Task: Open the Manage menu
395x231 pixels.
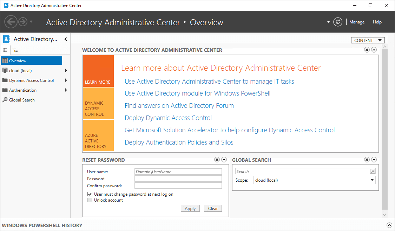Action: pyautogui.click(x=357, y=22)
